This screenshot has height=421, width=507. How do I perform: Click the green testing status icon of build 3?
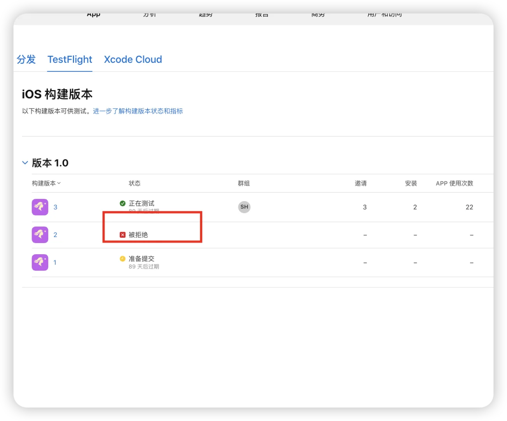pyautogui.click(x=122, y=203)
